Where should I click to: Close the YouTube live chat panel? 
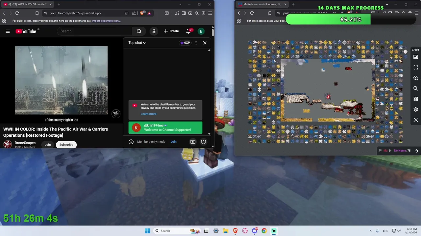click(x=205, y=43)
